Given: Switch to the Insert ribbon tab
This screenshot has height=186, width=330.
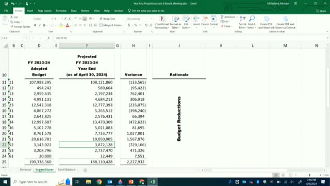Looking at the screenshot, I should tap(30, 11).
